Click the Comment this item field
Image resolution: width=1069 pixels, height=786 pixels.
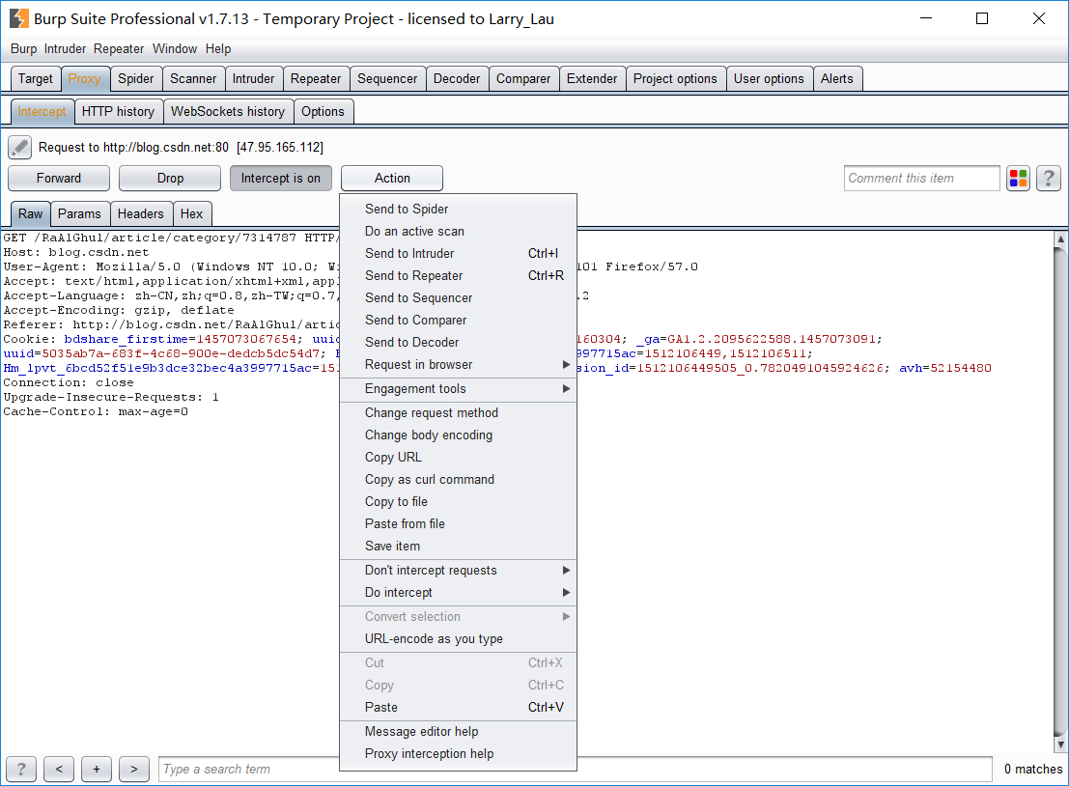coord(922,179)
